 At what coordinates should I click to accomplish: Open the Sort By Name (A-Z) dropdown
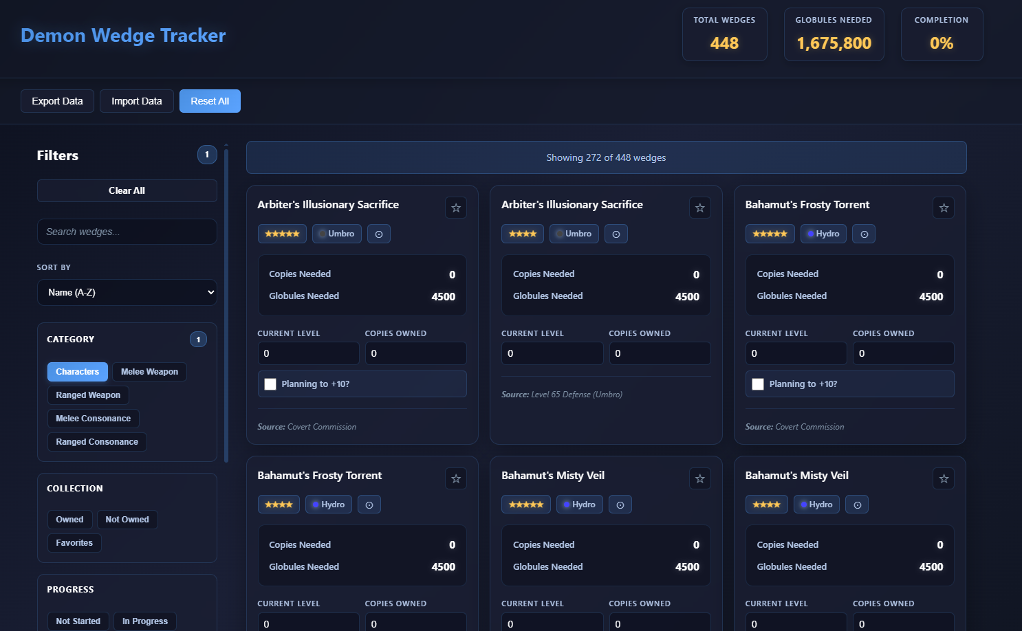pyautogui.click(x=127, y=292)
